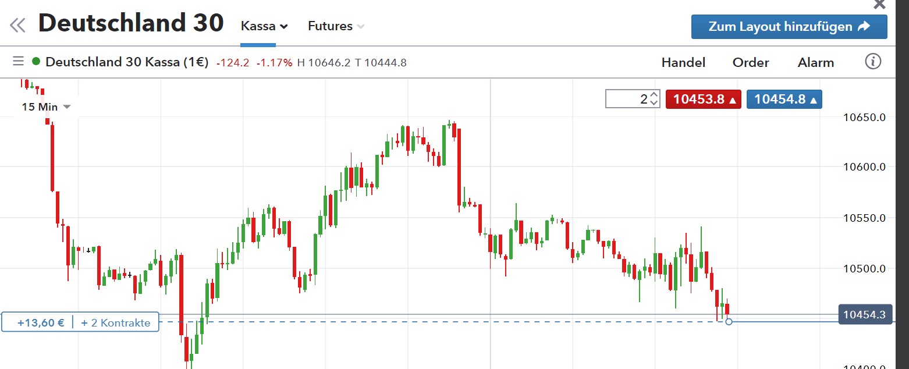
Task: Click the circle handle on the position line
Action: point(729,321)
